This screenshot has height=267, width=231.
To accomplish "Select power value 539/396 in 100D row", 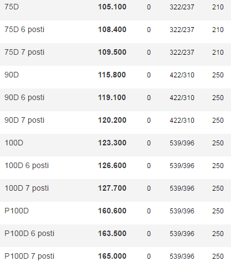I will [182, 143].
